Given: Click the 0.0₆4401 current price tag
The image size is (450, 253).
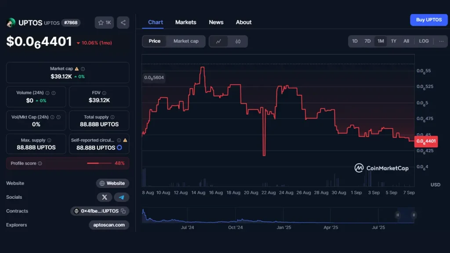Looking at the screenshot, I should point(426,141).
